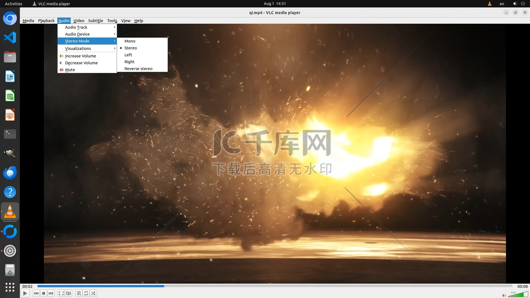Choose Reverse stereo option
This screenshot has width=530, height=298.
(138, 69)
